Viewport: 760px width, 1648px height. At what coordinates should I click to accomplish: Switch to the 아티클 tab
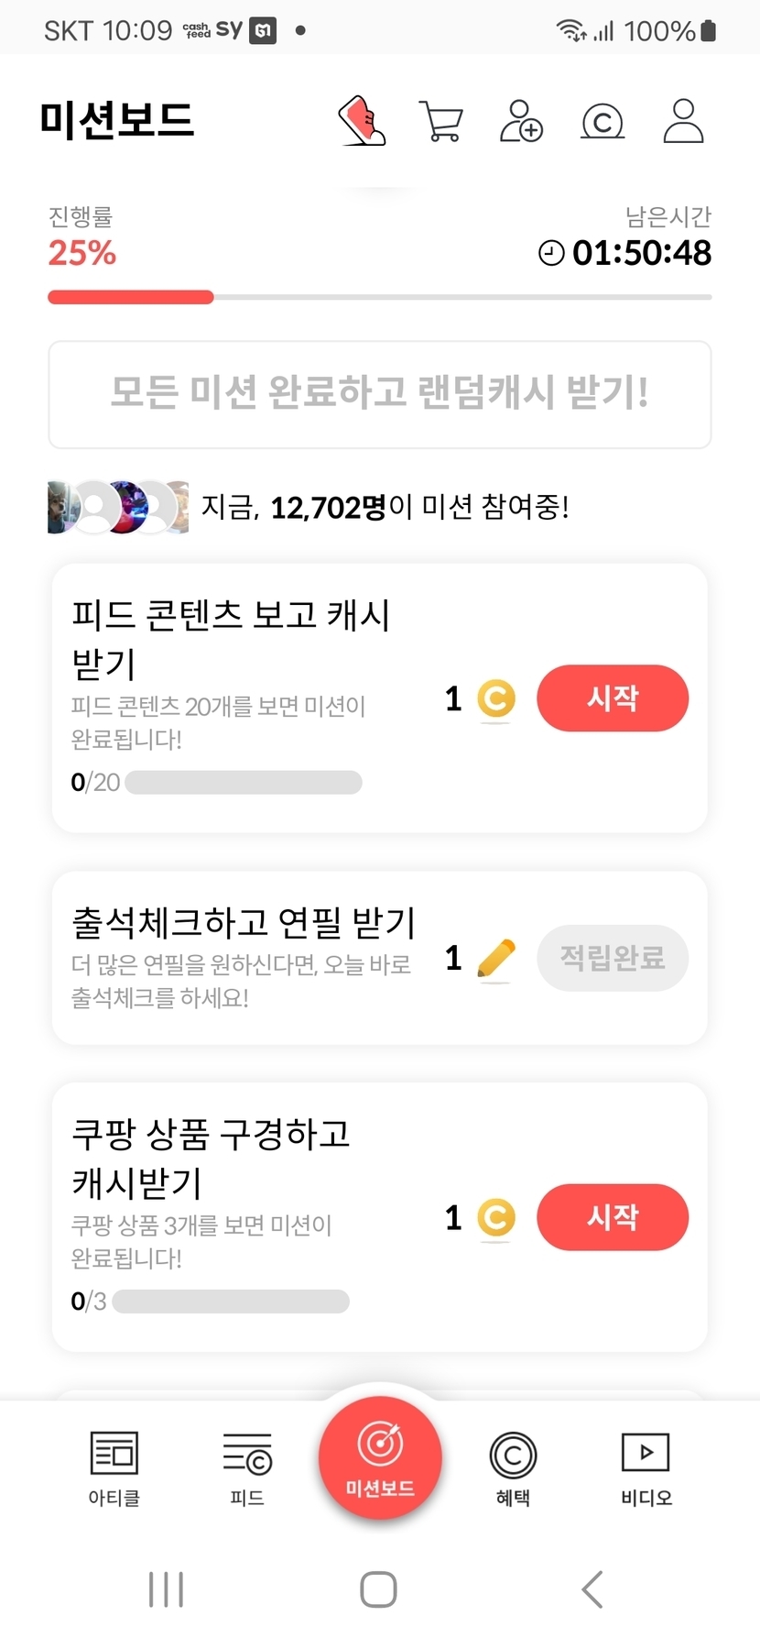(114, 1468)
